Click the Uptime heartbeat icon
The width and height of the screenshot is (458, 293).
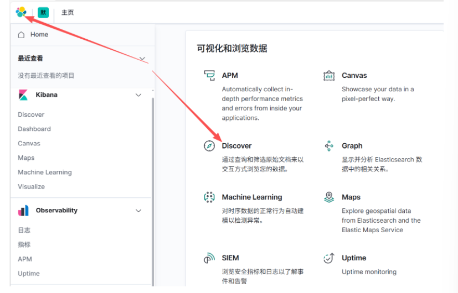329,258
